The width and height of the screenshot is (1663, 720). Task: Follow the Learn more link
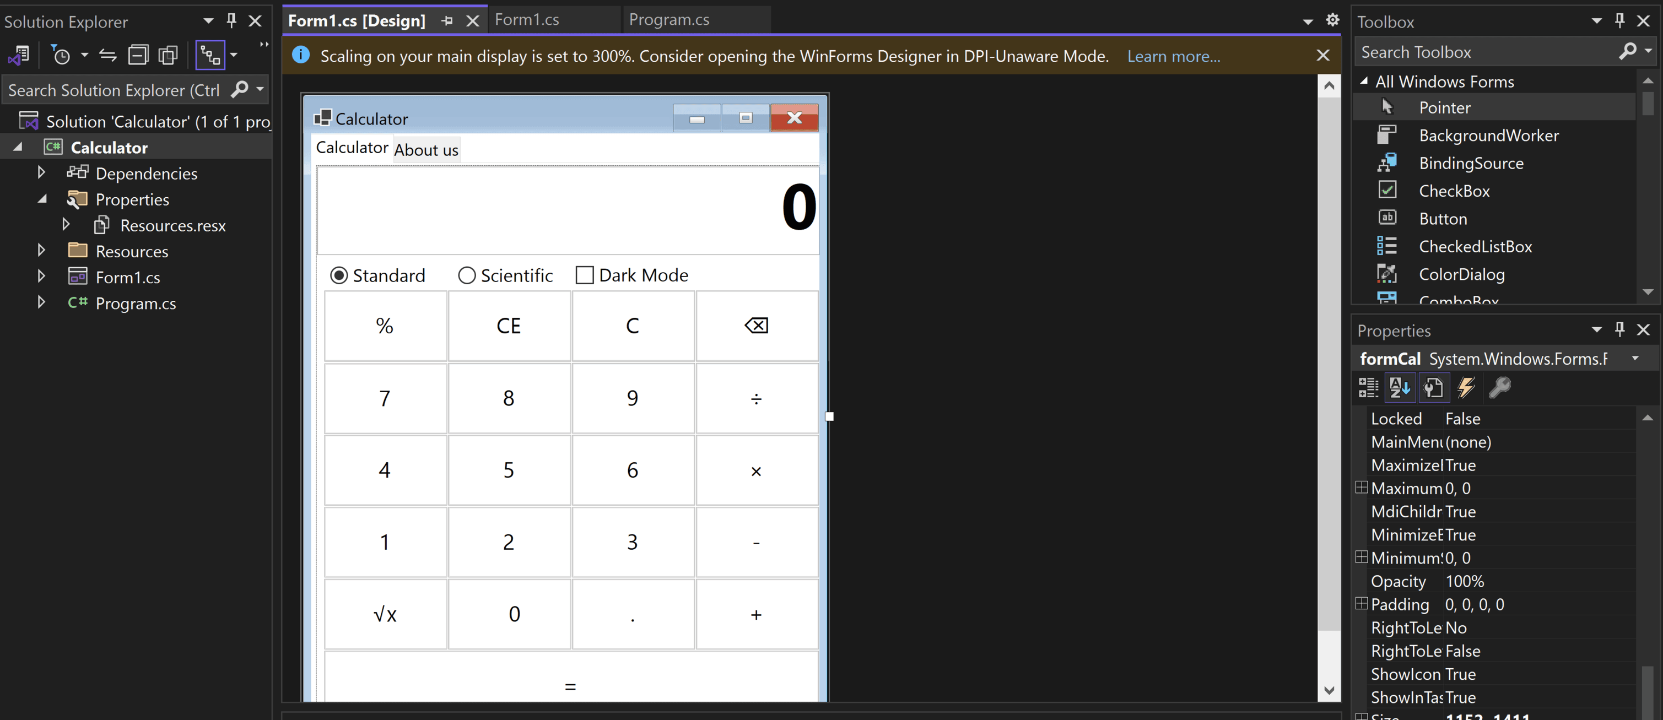(x=1173, y=56)
